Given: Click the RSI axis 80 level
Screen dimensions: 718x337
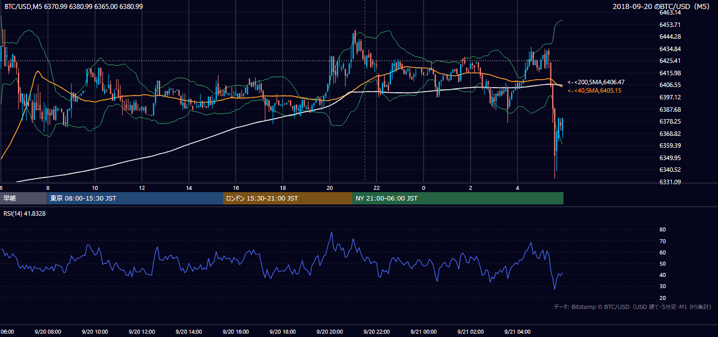Looking at the screenshot, I should coord(662,230).
